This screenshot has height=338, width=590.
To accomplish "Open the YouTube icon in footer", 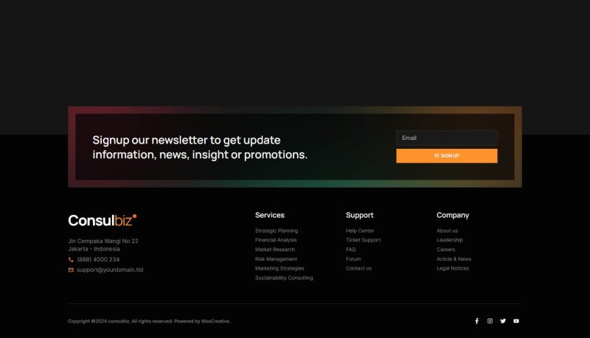I will 516,321.
